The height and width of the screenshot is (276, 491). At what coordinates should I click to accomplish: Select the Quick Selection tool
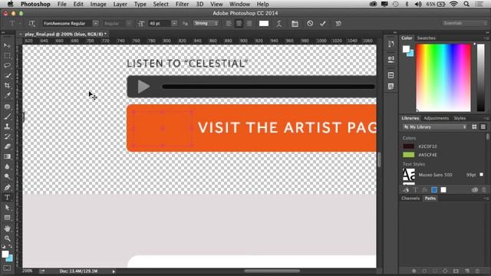[7, 76]
